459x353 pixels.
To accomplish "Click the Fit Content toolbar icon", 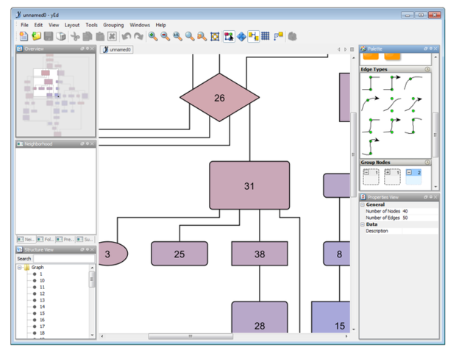I will click(215, 36).
